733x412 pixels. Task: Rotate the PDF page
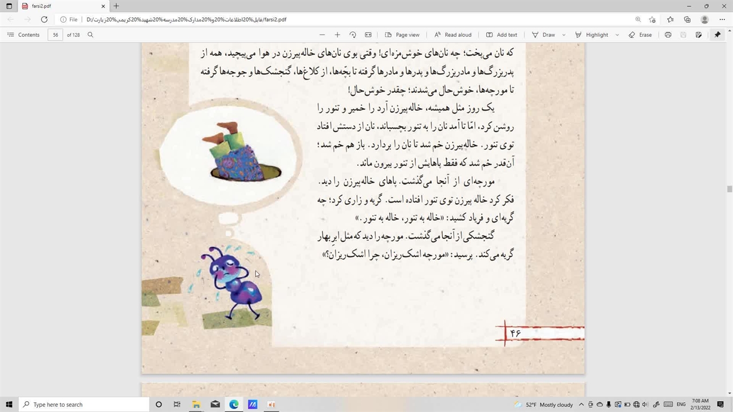pyautogui.click(x=353, y=35)
